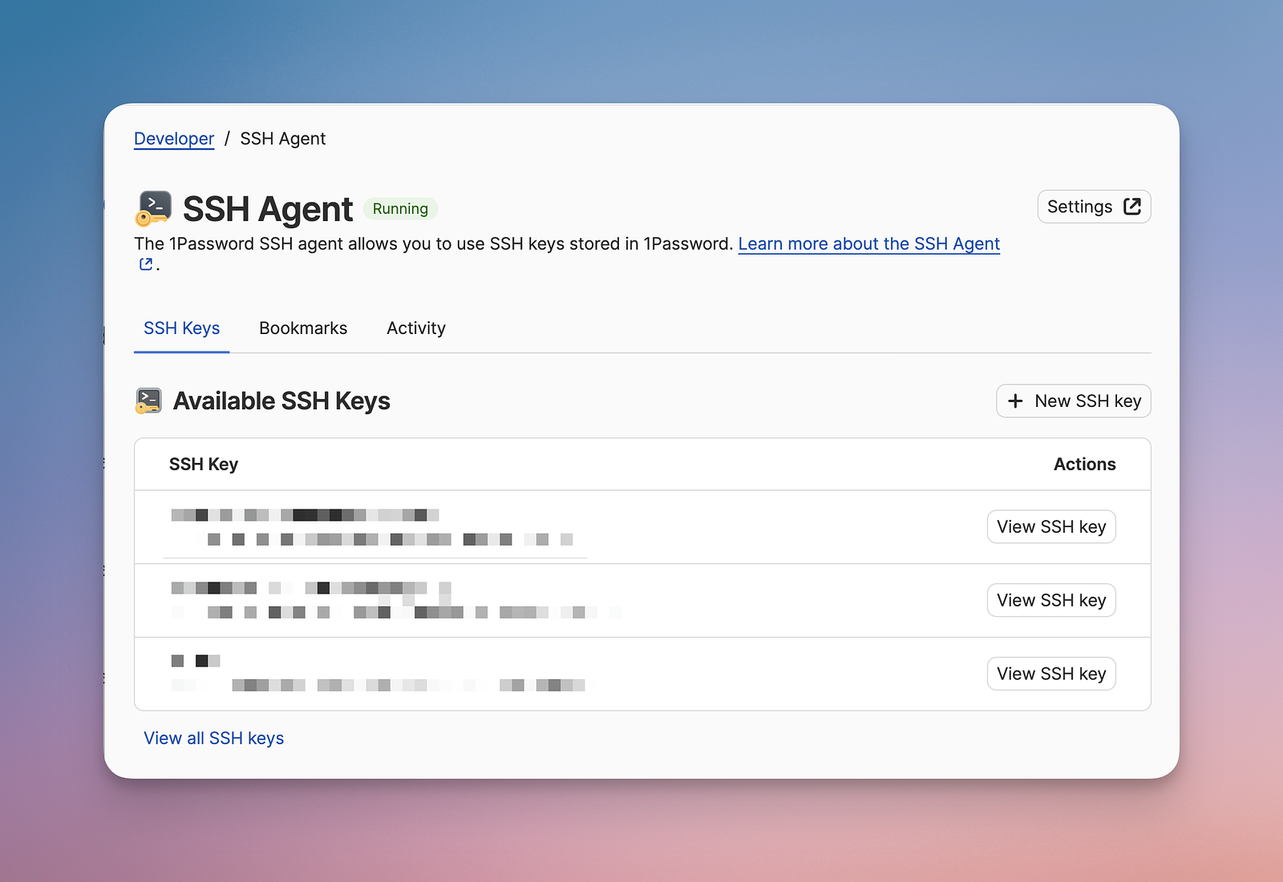Click the small external link icon after Learn more
The height and width of the screenshot is (882, 1283).
tap(146, 264)
